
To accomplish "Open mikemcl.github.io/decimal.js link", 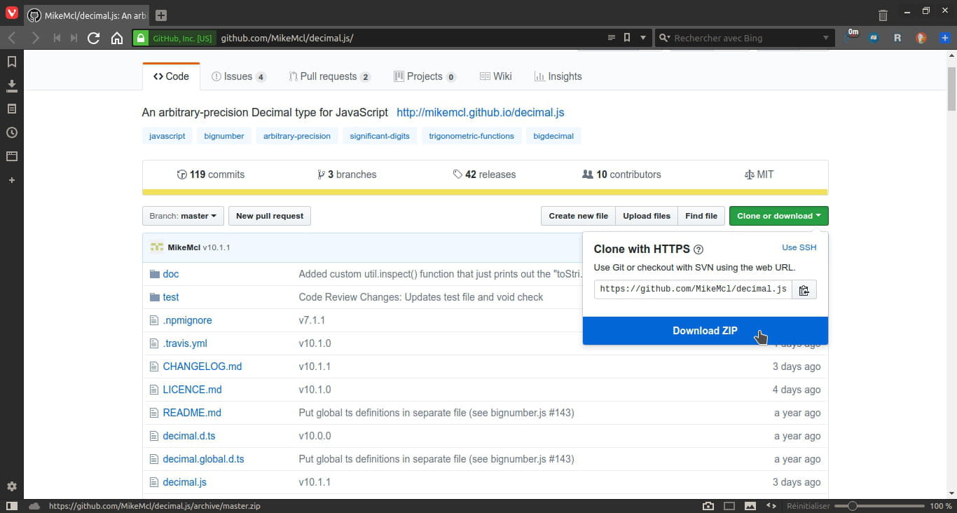I will [x=480, y=112].
